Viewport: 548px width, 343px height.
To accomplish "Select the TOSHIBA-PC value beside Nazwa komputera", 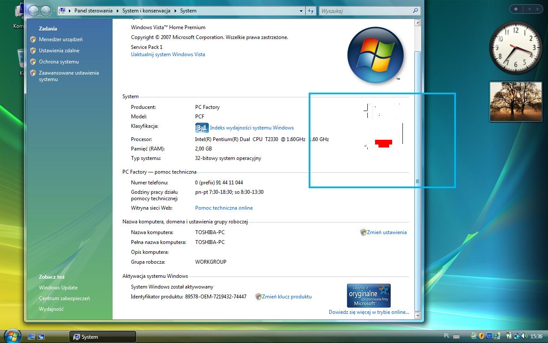I will click(x=210, y=232).
